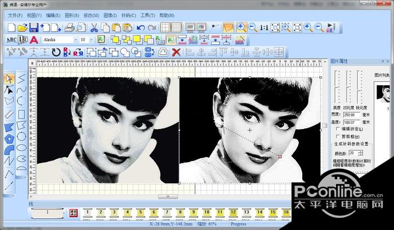Click the red-bordered palette grid icon

(x=73, y=213)
